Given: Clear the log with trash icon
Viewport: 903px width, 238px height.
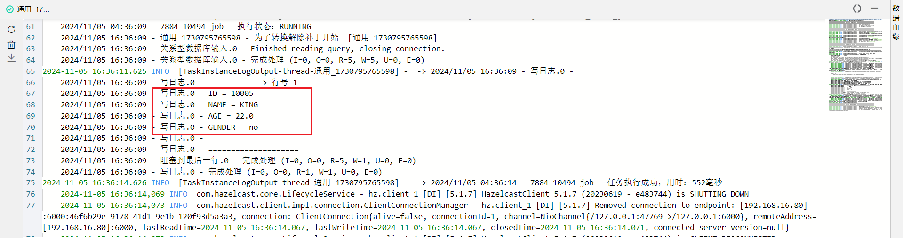Looking at the screenshot, I should point(11,45).
